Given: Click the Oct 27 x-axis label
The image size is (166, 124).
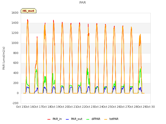Looking at the screenshot, I should [125, 107].
